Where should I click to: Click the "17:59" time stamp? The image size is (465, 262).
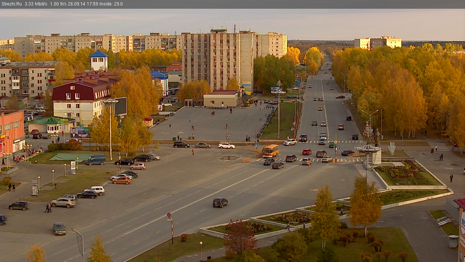click(x=93, y=4)
